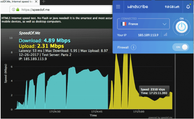Open the Windscribe notifications bell

click(x=188, y=6)
